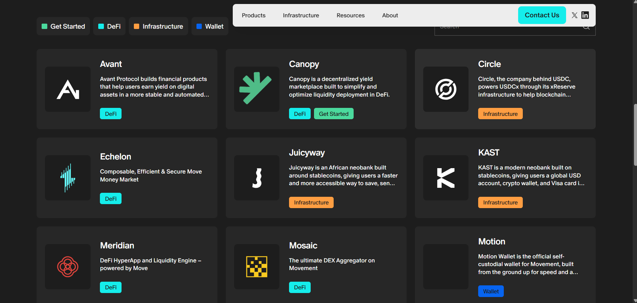Click the search magnifier icon

pyautogui.click(x=586, y=27)
